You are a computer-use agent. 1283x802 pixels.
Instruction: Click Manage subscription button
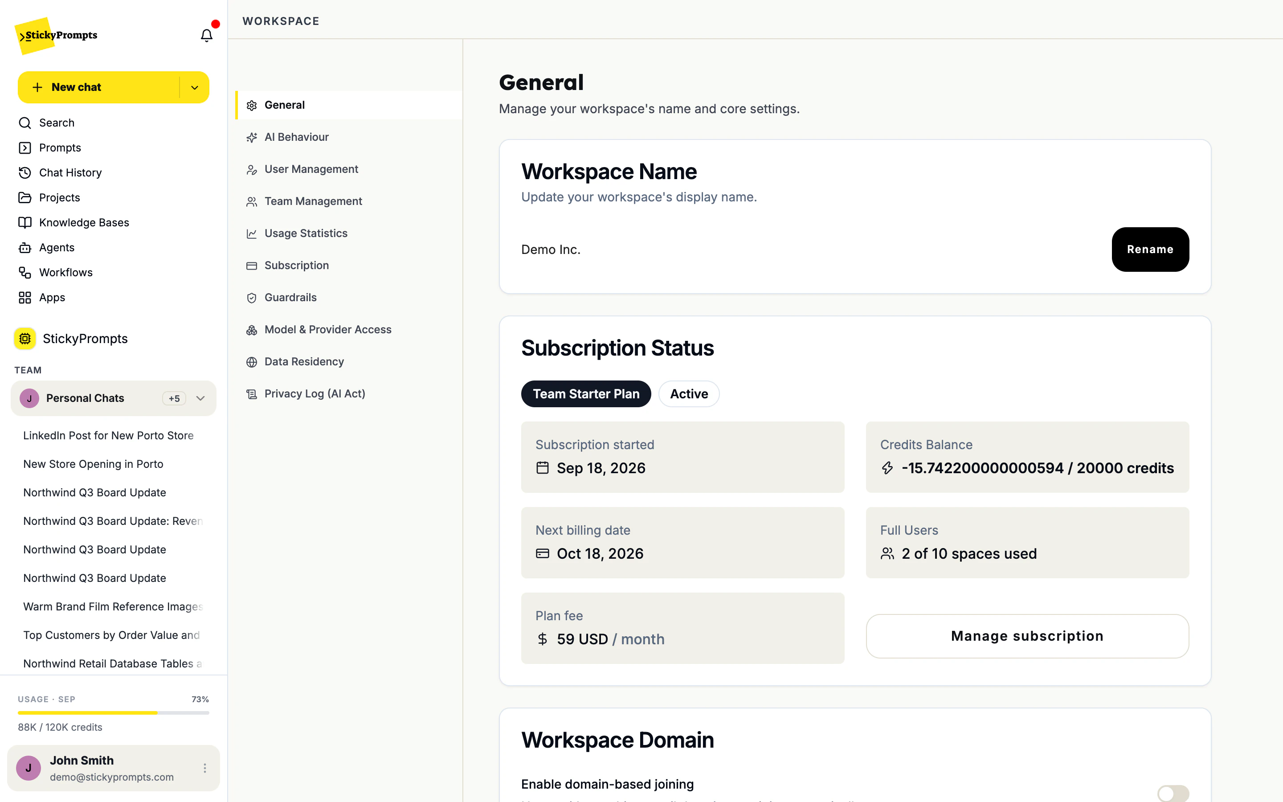coord(1027,636)
